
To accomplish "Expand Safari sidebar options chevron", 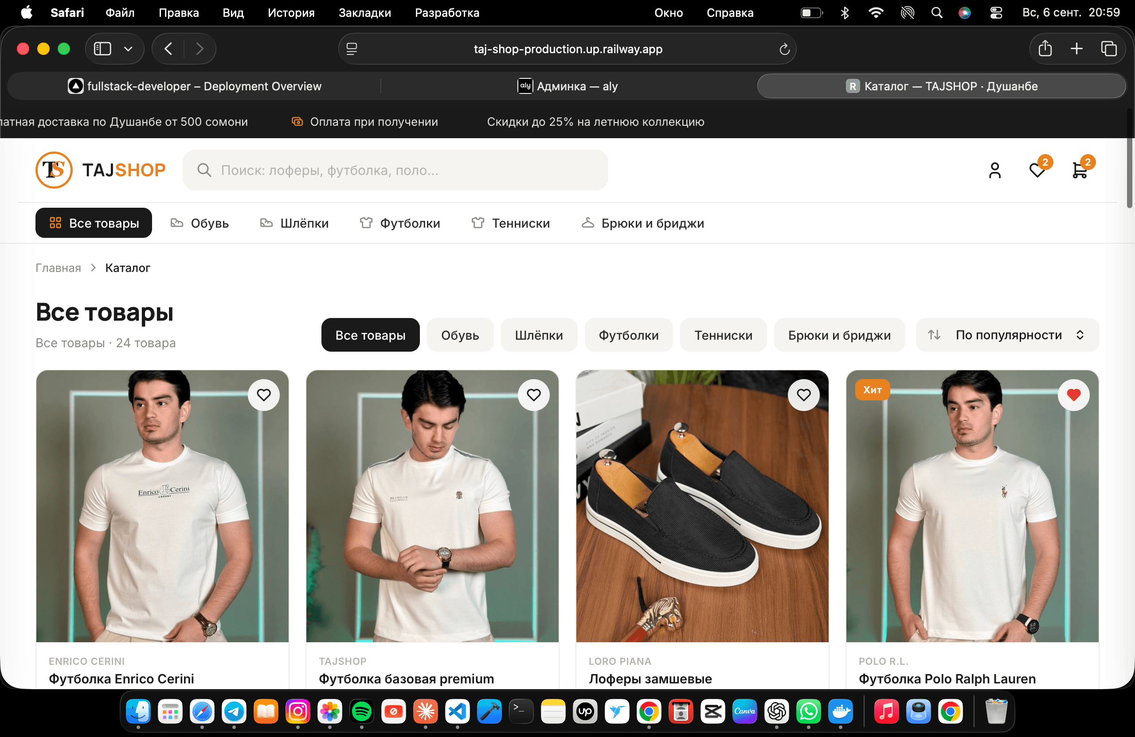I will (128, 49).
